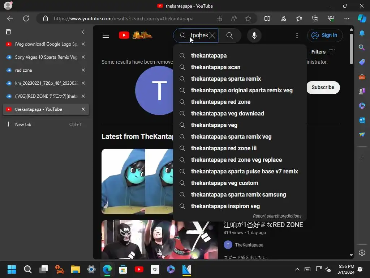Add page to favorites with star
Viewport: 370px width, 278px height.
(248, 18)
